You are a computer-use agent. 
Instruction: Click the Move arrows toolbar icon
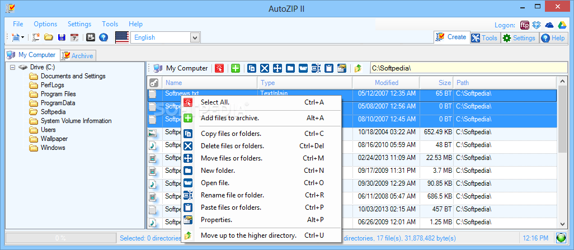(x=277, y=68)
